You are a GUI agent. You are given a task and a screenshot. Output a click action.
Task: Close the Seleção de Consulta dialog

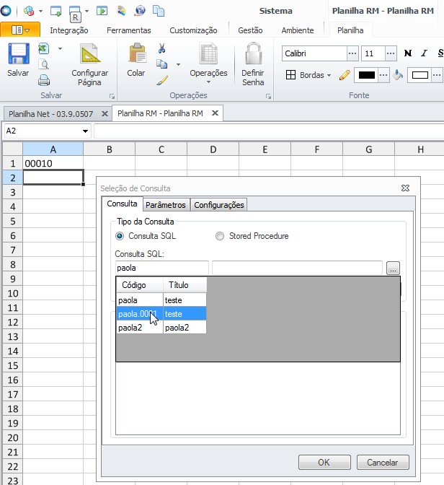click(405, 188)
